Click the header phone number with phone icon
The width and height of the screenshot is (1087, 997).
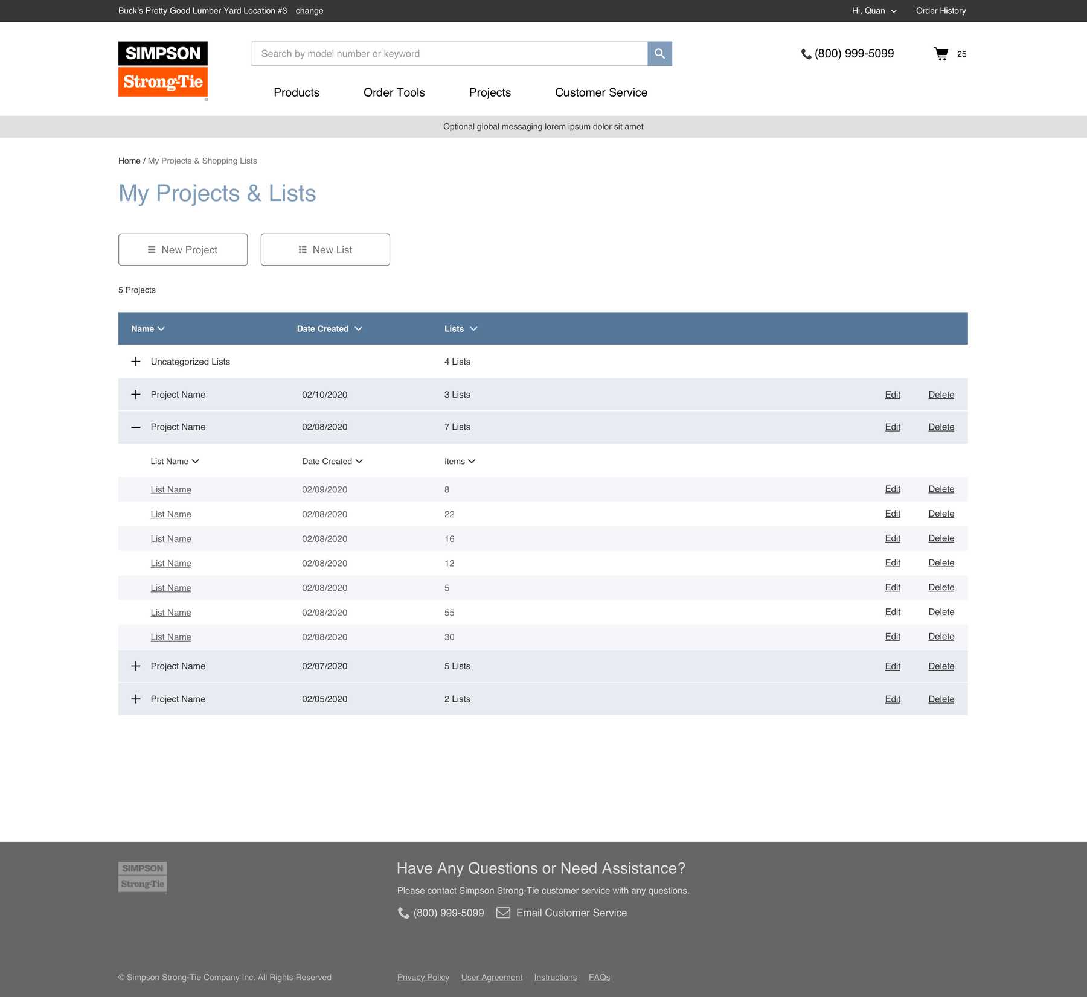pyautogui.click(x=847, y=54)
